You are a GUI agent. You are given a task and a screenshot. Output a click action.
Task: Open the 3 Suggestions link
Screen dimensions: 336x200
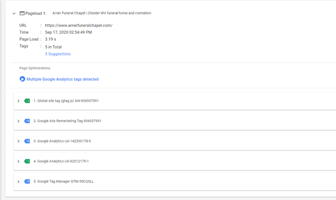pyautogui.click(x=58, y=54)
